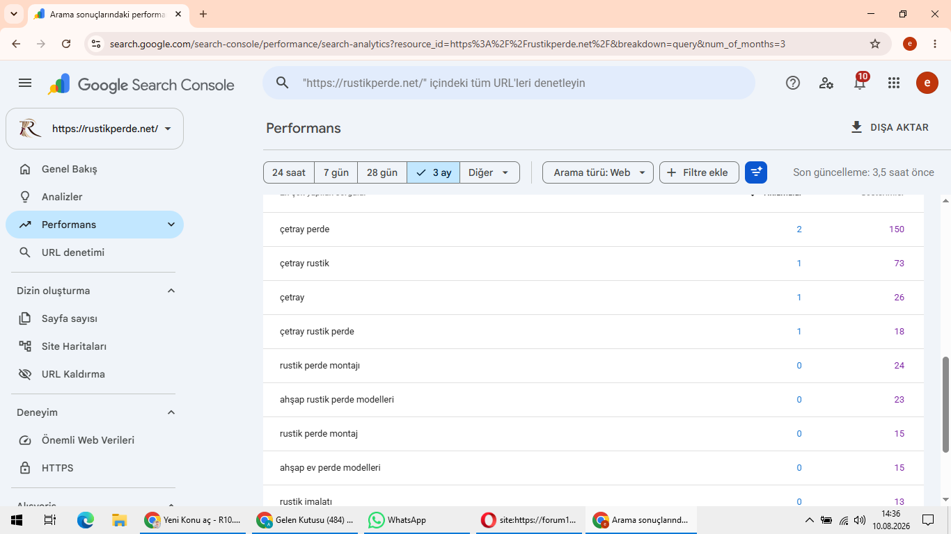Image resolution: width=951 pixels, height=534 pixels.
Task: Open Chrome three-dot menu
Action: coord(934,44)
